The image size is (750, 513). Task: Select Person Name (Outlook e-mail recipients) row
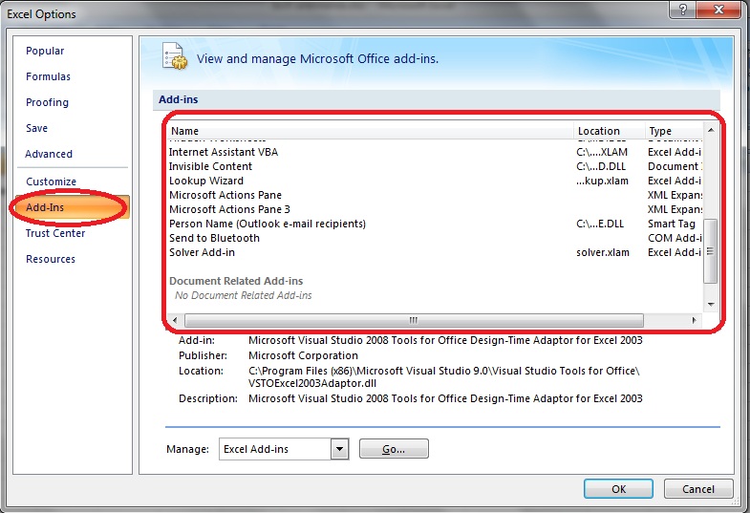(435, 224)
